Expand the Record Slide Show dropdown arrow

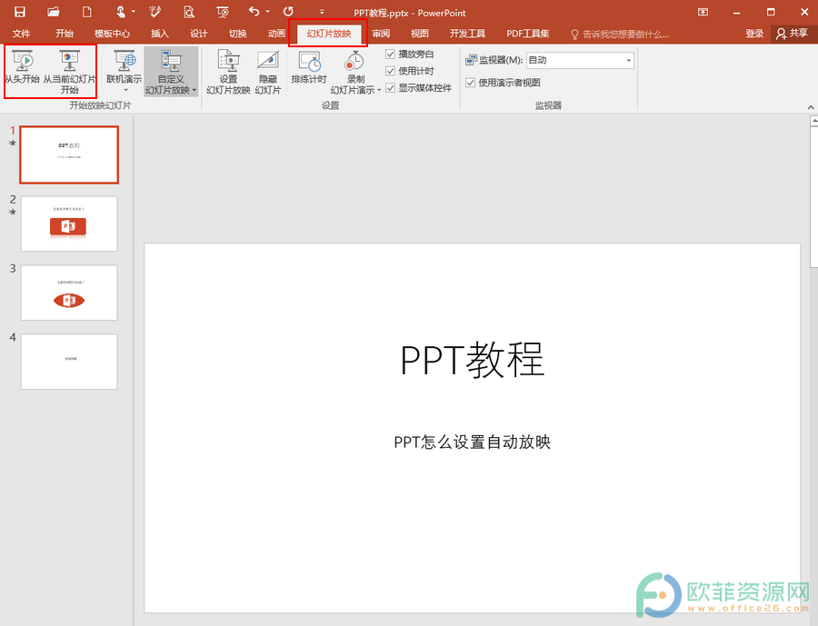(x=379, y=90)
